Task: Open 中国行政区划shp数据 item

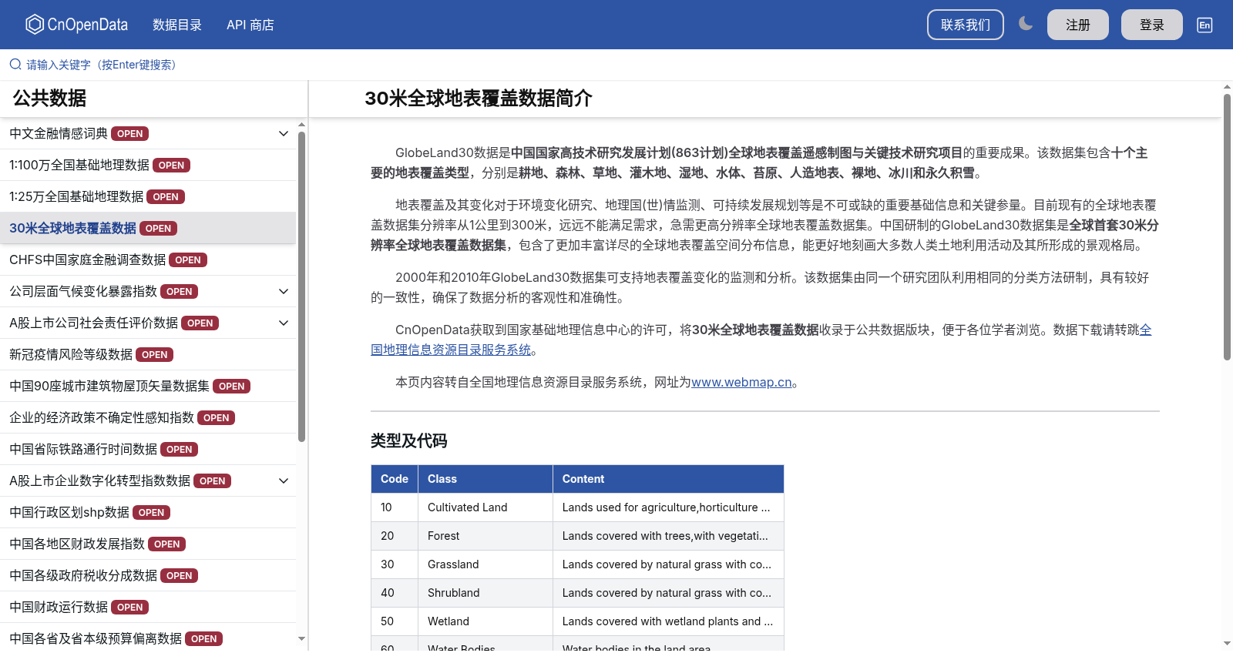Action: 148,512
